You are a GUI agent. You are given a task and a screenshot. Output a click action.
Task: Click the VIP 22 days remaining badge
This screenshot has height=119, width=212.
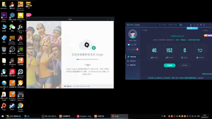pyautogui.click(x=132, y=45)
